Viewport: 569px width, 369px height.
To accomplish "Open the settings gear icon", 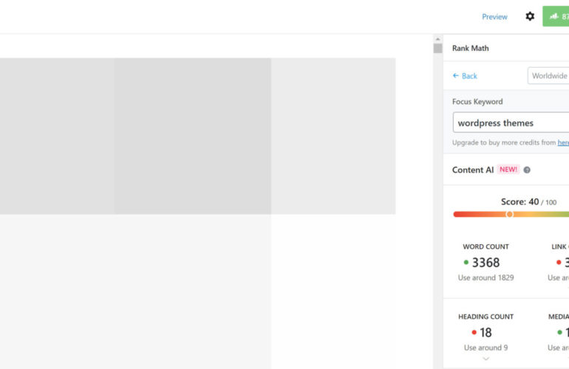I will click(530, 16).
